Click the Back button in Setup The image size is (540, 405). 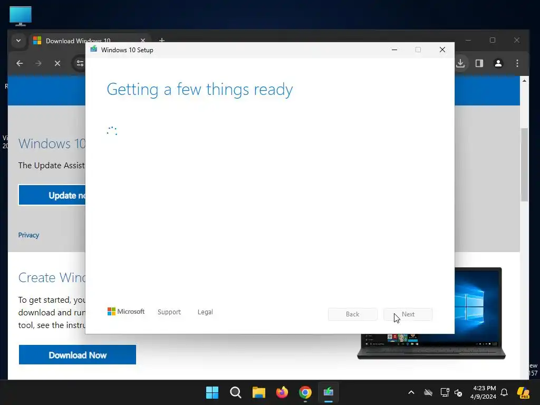tap(353, 314)
